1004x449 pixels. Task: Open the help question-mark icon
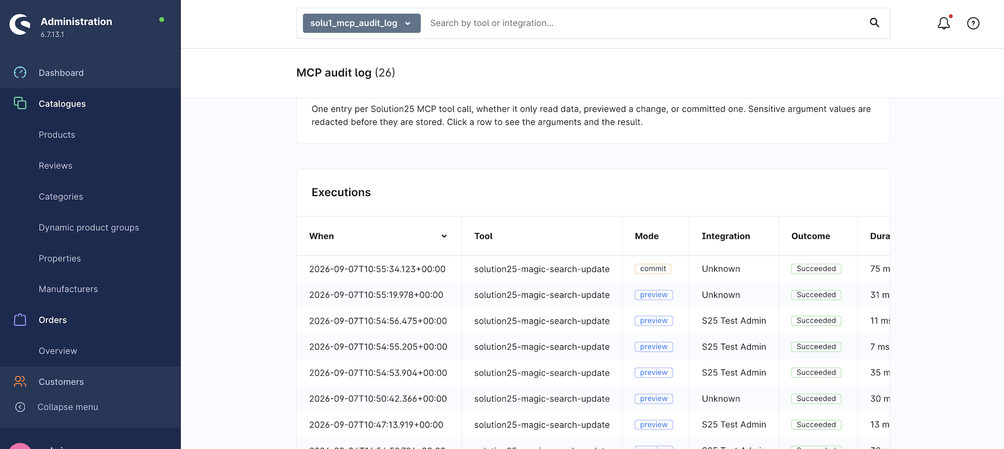point(973,23)
